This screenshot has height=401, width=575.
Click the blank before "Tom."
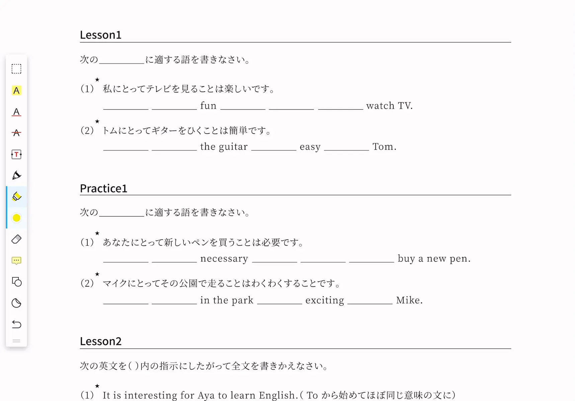coord(346,147)
